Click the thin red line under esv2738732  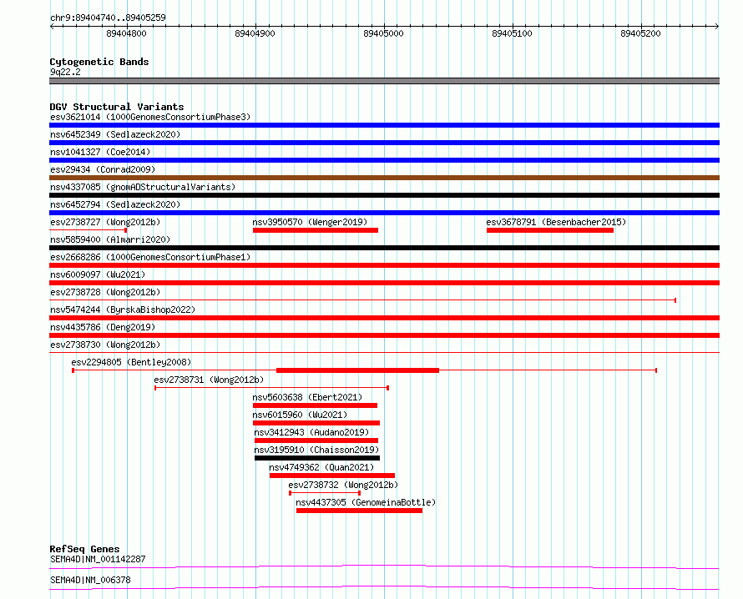click(325, 493)
